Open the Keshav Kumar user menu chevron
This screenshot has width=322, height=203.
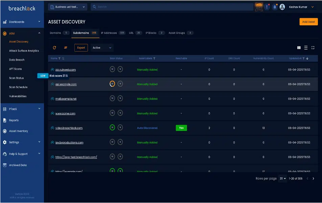[312, 7]
